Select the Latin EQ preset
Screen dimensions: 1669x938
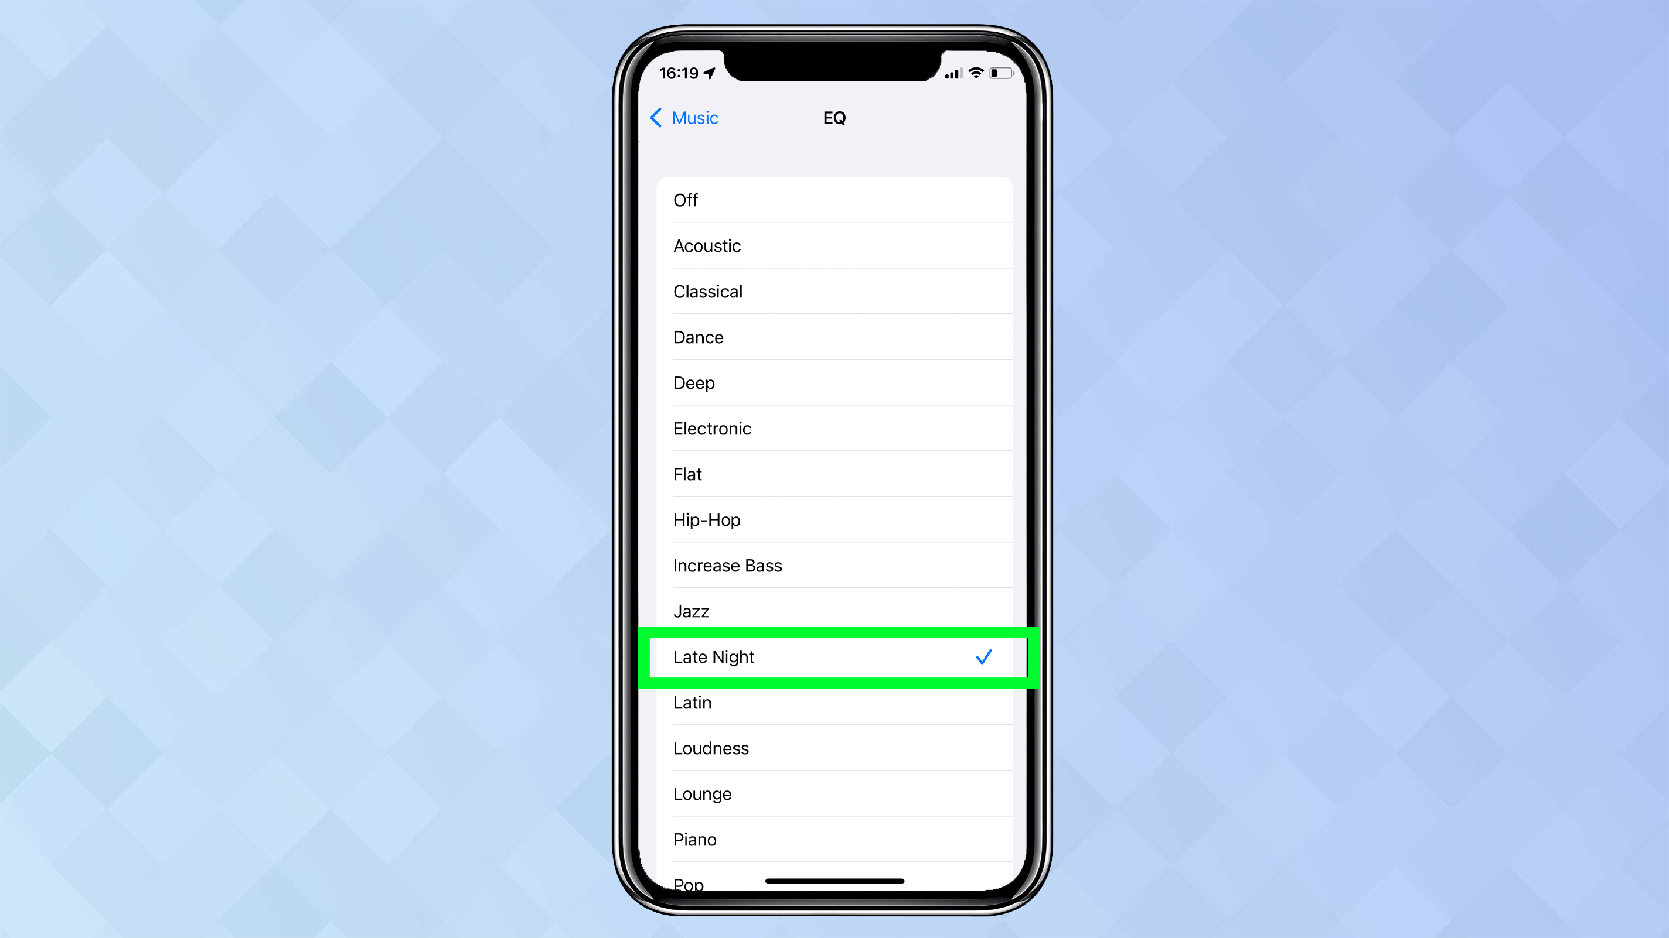(833, 702)
